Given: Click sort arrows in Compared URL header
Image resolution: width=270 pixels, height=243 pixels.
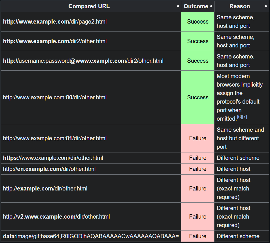Looking at the screenshot, I should (178, 6).
